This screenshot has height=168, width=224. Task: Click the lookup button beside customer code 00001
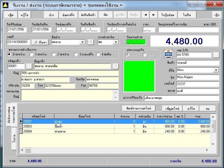tap(29, 66)
